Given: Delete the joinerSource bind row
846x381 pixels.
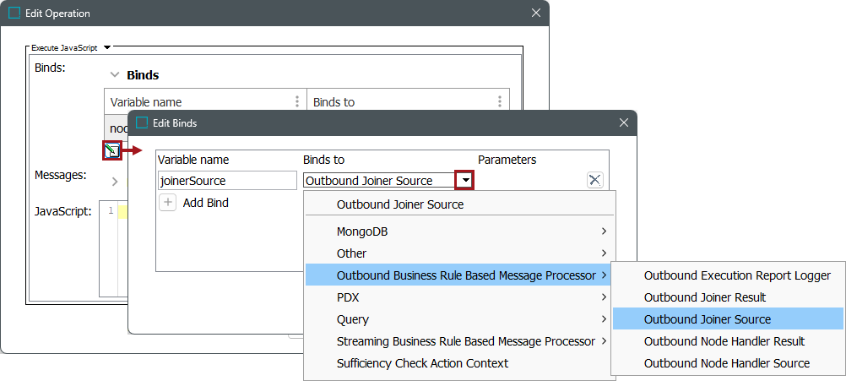Looking at the screenshot, I should click(595, 180).
